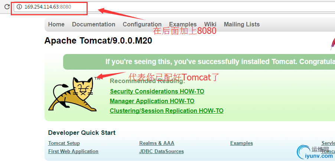This screenshot has width=335, height=162.
Task: Open the Examples link under Developer Quick Start
Action: coord(241,143)
